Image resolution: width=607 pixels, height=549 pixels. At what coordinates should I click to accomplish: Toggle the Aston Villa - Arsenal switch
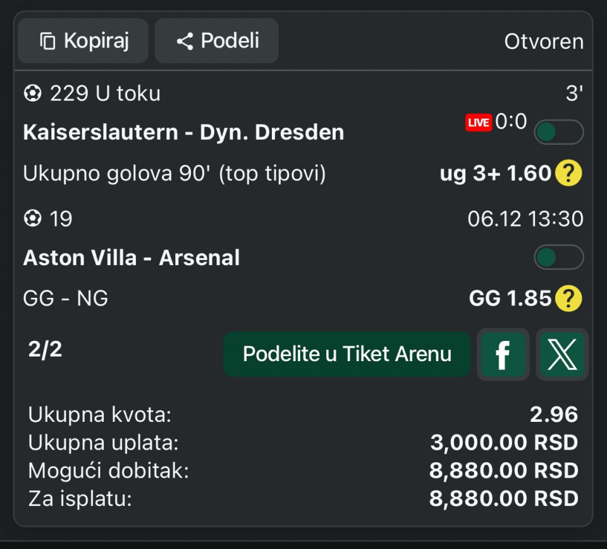pyautogui.click(x=558, y=257)
